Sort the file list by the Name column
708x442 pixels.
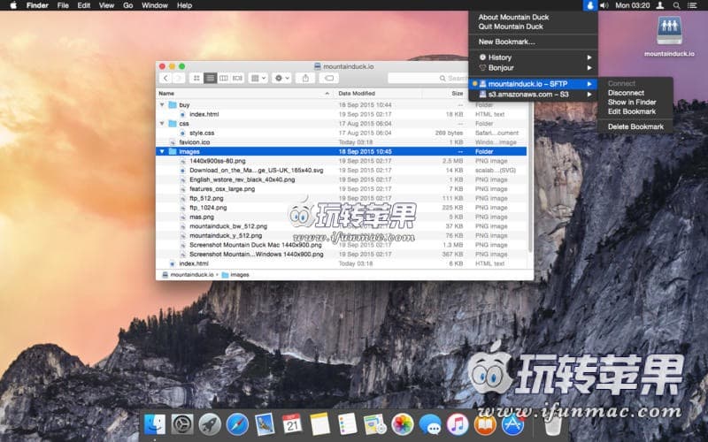point(244,94)
